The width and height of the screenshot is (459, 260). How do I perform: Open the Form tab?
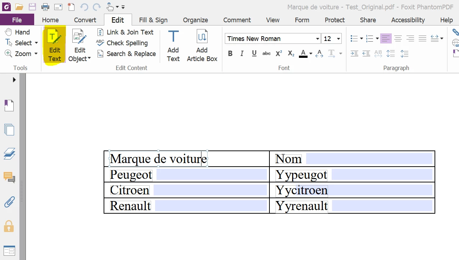point(302,20)
